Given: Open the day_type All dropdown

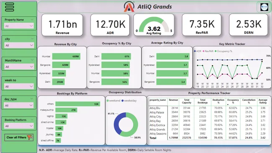Looking at the screenshot, I should pyautogui.click(x=19, y=105).
